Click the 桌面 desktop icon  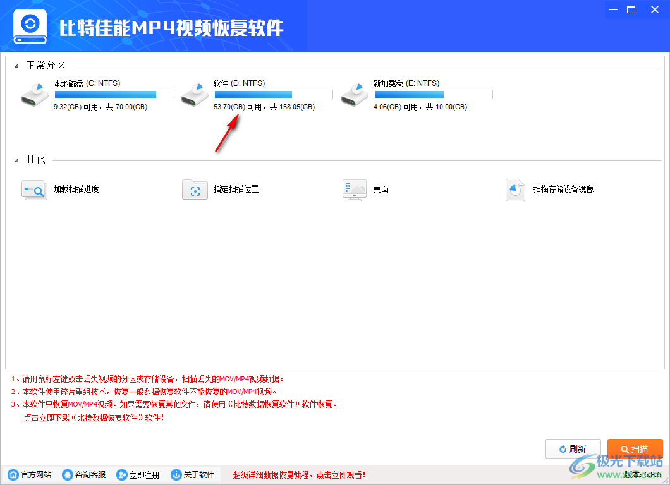[x=355, y=190]
